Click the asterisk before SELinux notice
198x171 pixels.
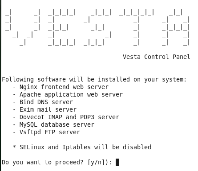(14, 147)
